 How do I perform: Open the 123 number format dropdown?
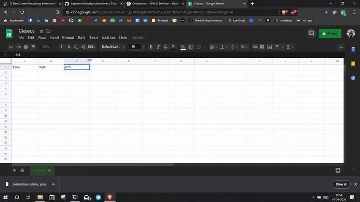click(x=91, y=47)
